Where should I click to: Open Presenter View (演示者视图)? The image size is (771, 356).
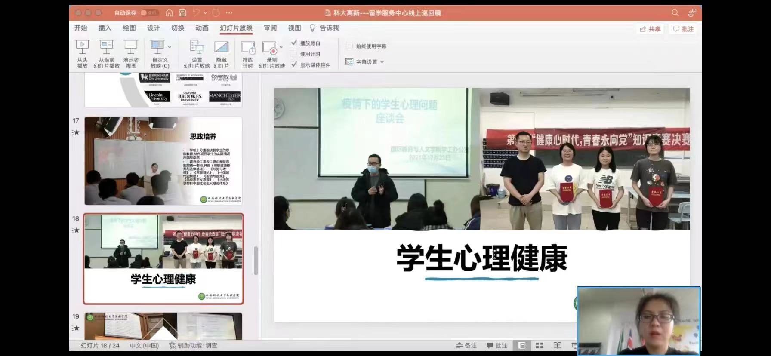click(x=131, y=53)
